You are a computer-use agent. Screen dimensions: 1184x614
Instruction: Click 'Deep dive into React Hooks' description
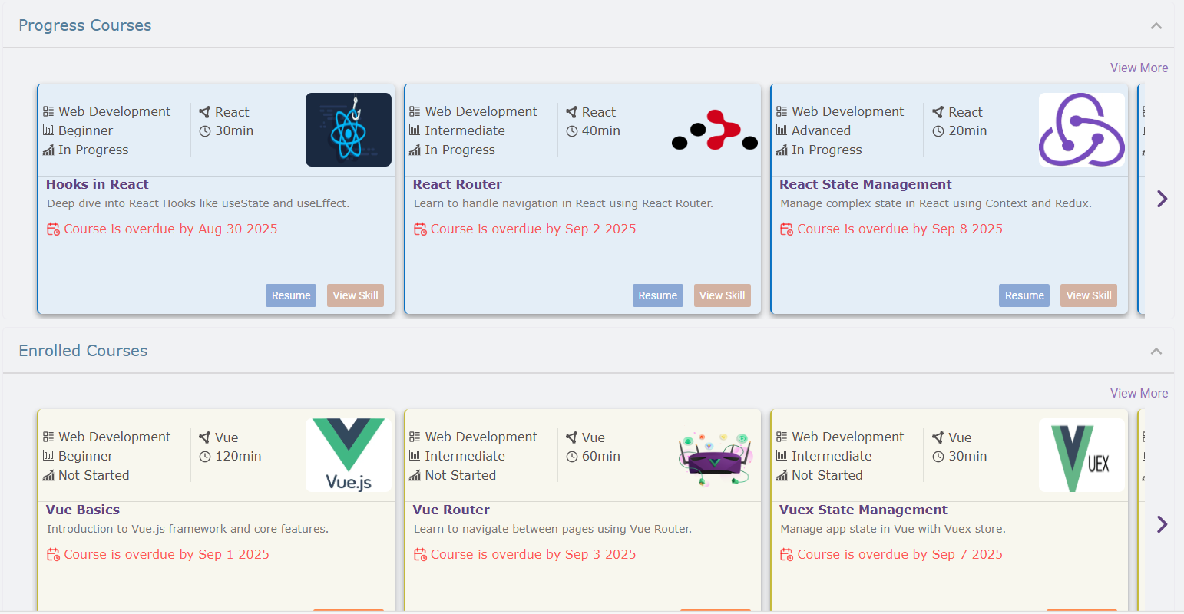pos(198,203)
